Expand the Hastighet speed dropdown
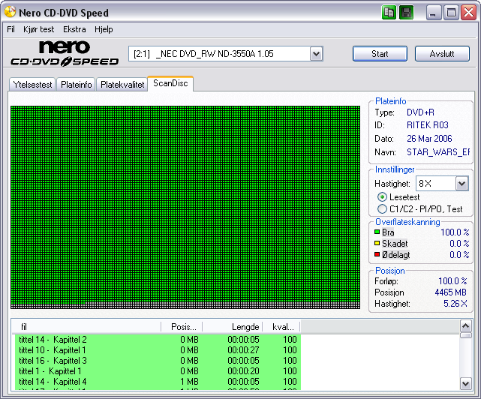Screen dimensions: 481x399 (x=461, y=184)
